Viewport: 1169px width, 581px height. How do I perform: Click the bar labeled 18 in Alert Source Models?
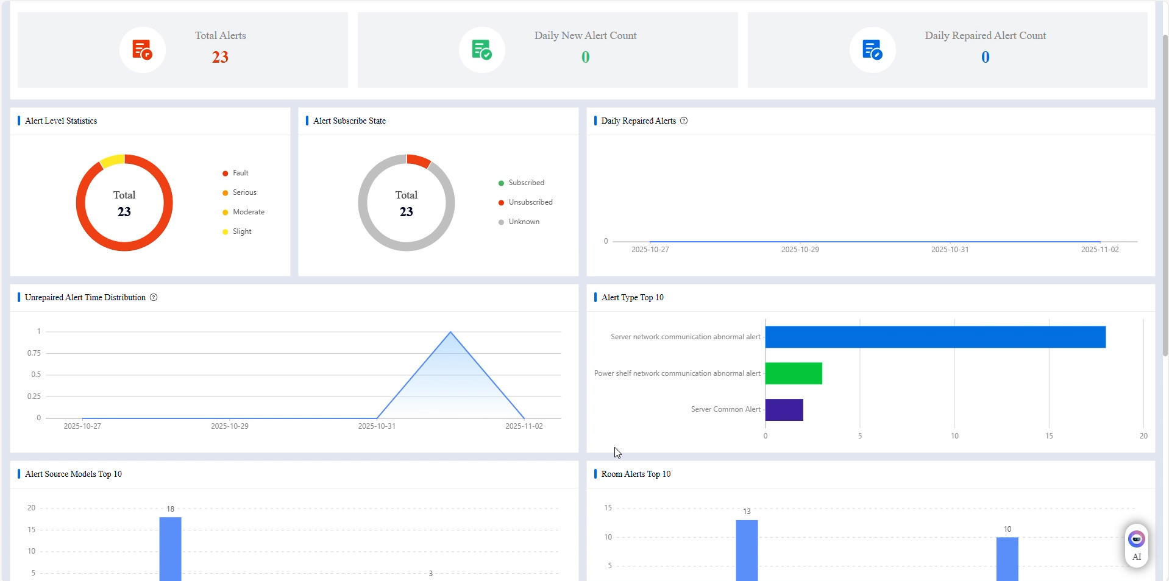[170, 548]
